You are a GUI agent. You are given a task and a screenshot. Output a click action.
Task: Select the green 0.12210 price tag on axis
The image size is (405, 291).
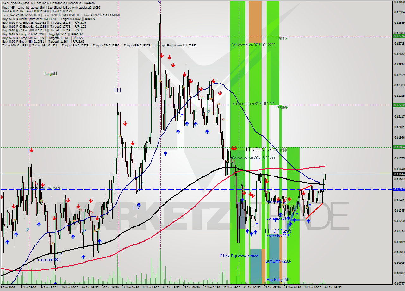[x=399, y=105]
